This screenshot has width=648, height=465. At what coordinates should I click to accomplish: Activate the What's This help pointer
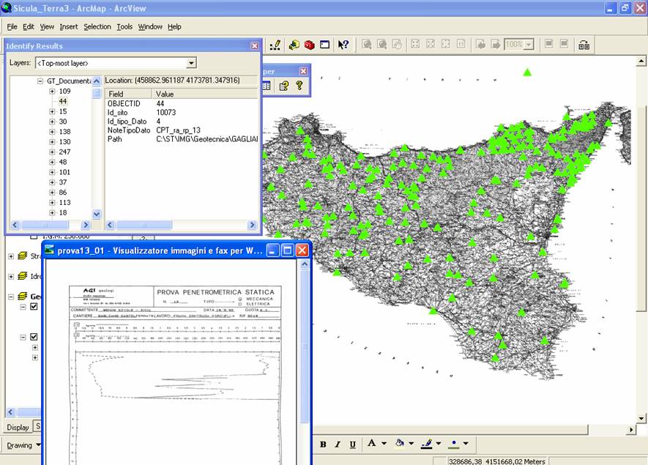tap(343, 45)
